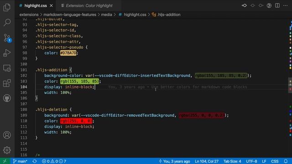Open the Explorer view in activity bar
This screenshot has height=164, width=292.
click(x=7, y=7)
